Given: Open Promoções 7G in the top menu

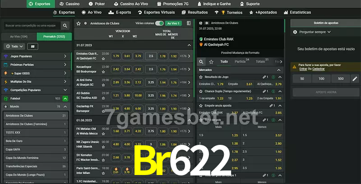Looking at the screenshot, I should coord(173,4).
